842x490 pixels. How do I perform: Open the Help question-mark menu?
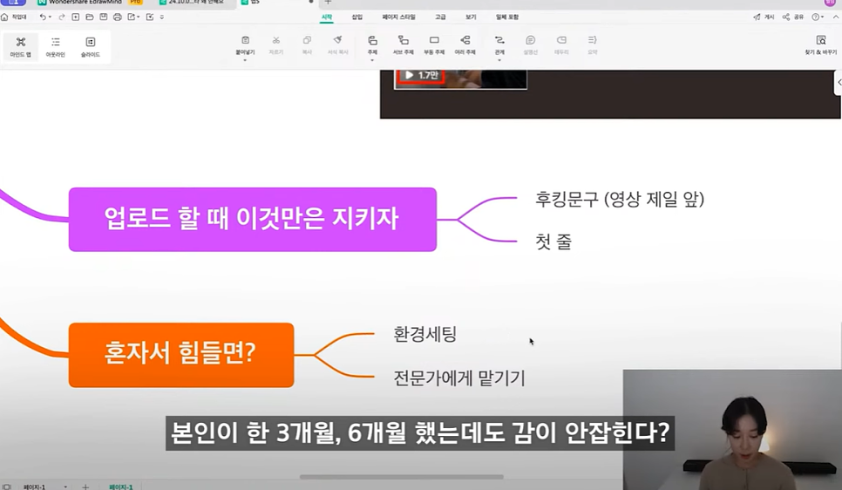coord(816,17)
